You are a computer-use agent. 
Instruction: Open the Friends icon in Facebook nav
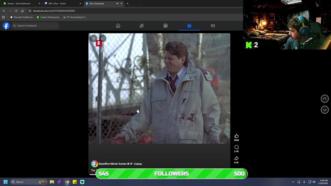[x=142, y=26]
